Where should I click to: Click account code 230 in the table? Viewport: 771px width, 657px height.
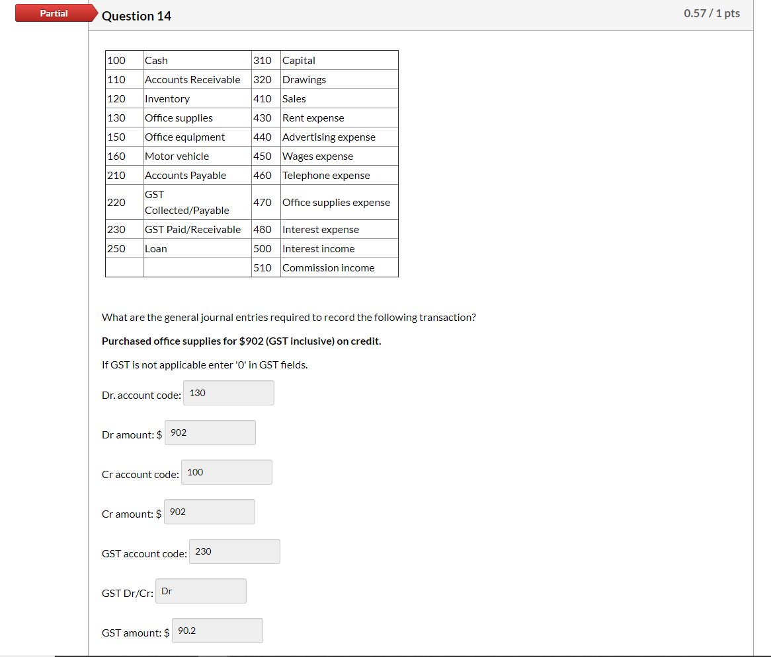124,229
